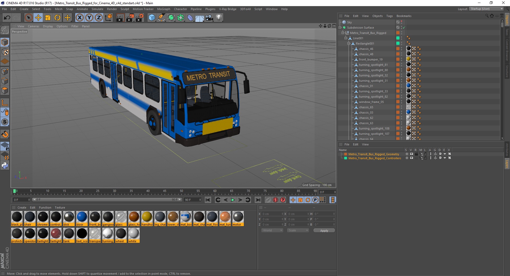Render the active view

[120, 18]
